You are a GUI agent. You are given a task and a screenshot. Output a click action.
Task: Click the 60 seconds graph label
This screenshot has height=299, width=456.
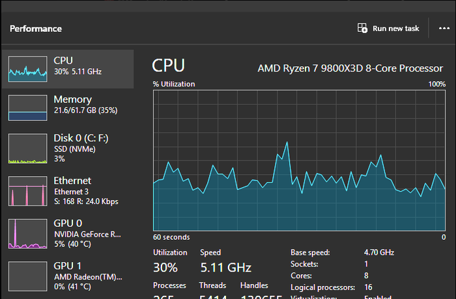click(171, 237)
